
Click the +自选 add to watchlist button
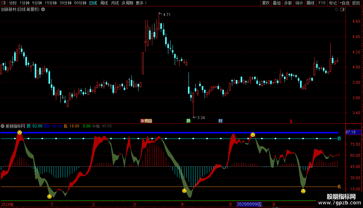[344, 3]
